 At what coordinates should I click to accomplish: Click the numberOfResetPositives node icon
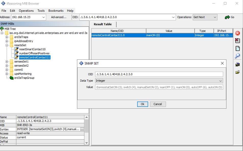pos(16,53)
